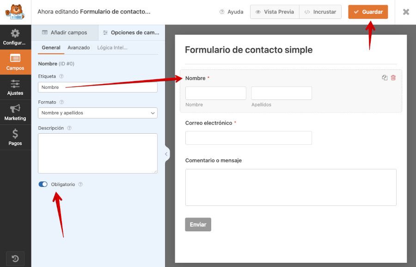Open the Ajustes sliders section
The width and height of the screenshot is (416, 267).
(x=15, y=87)
